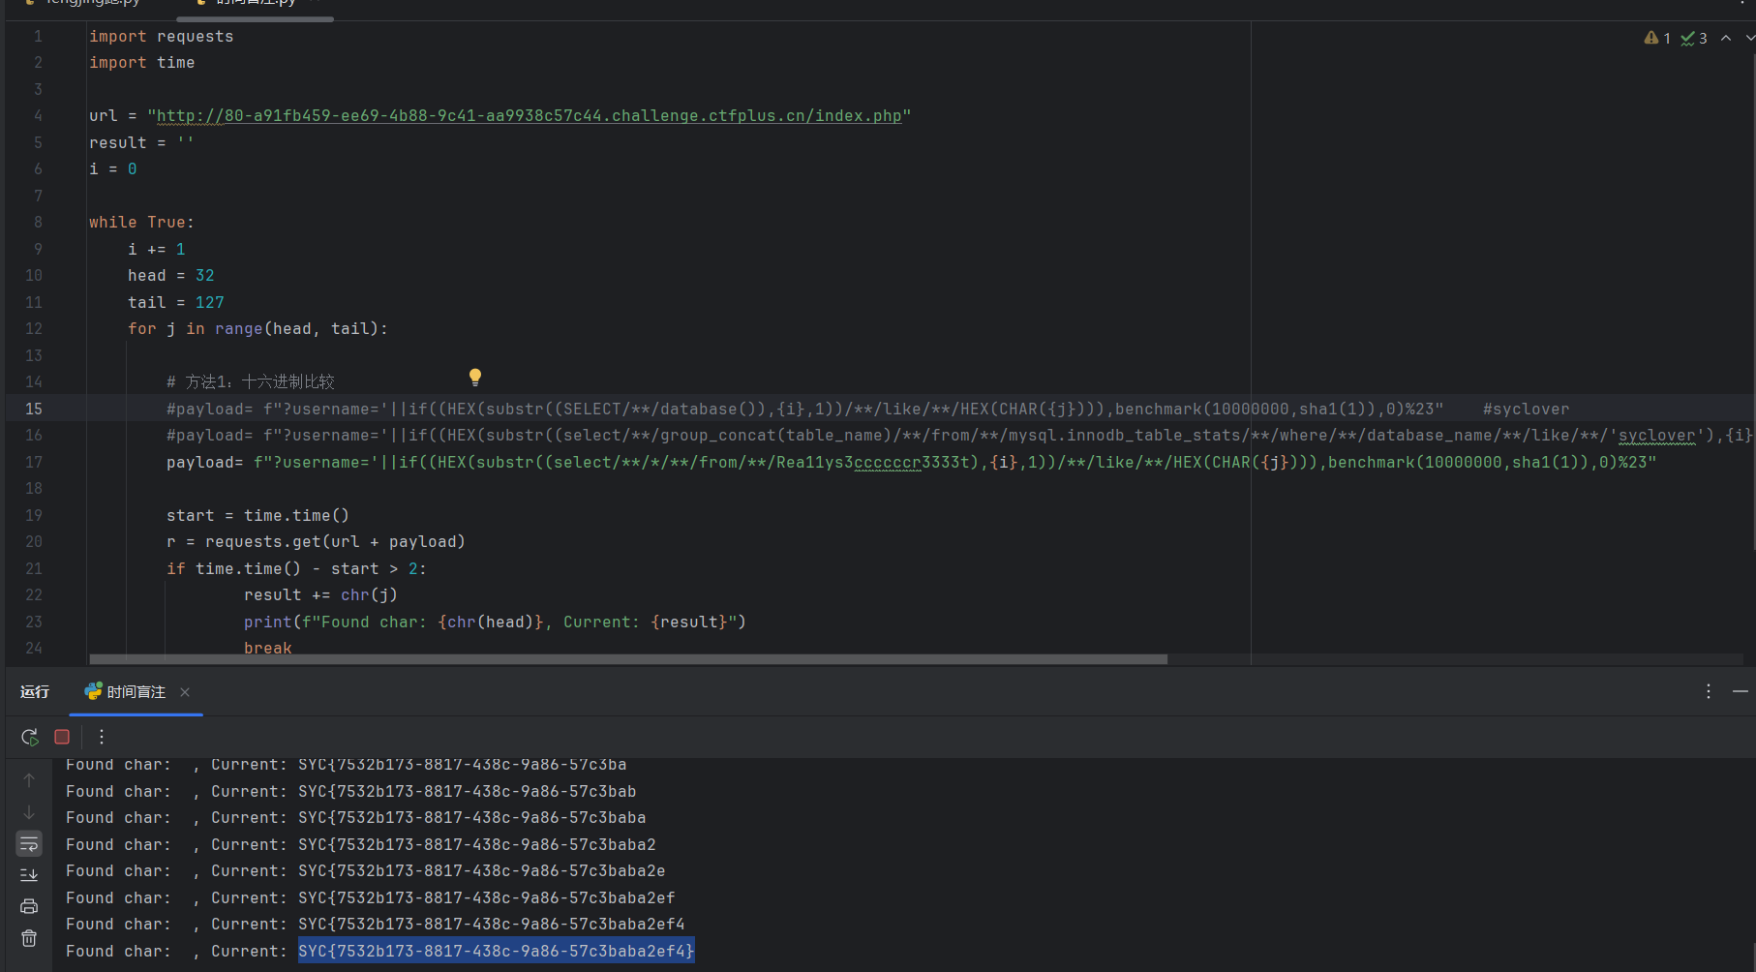
Task: Go to next highlighted problem
Action: click(1749, 38)
